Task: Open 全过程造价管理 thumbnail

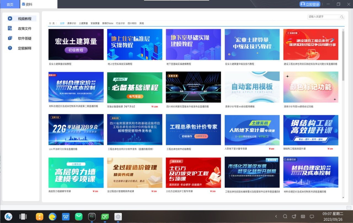Action: click(135, 172)
